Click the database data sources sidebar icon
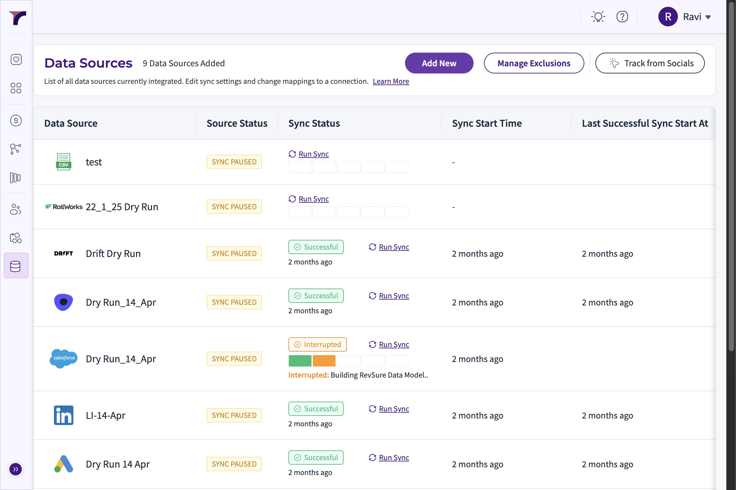736x490 pixels. [x=16, y=266]
